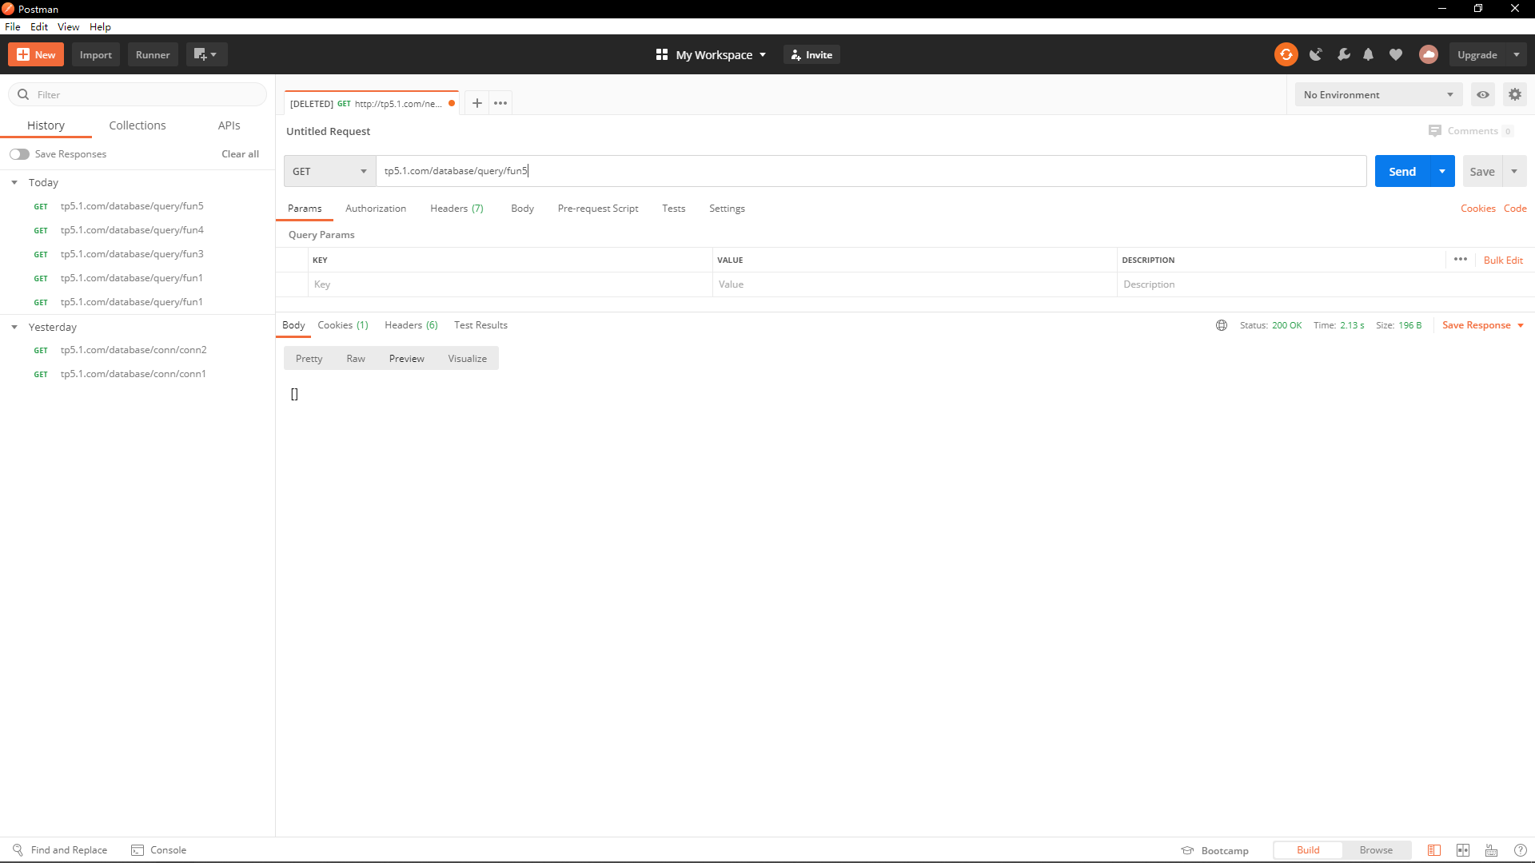This screenshot has height=863, width=1535.
Task: Toggle two pane view icon
Action: 1463,850
